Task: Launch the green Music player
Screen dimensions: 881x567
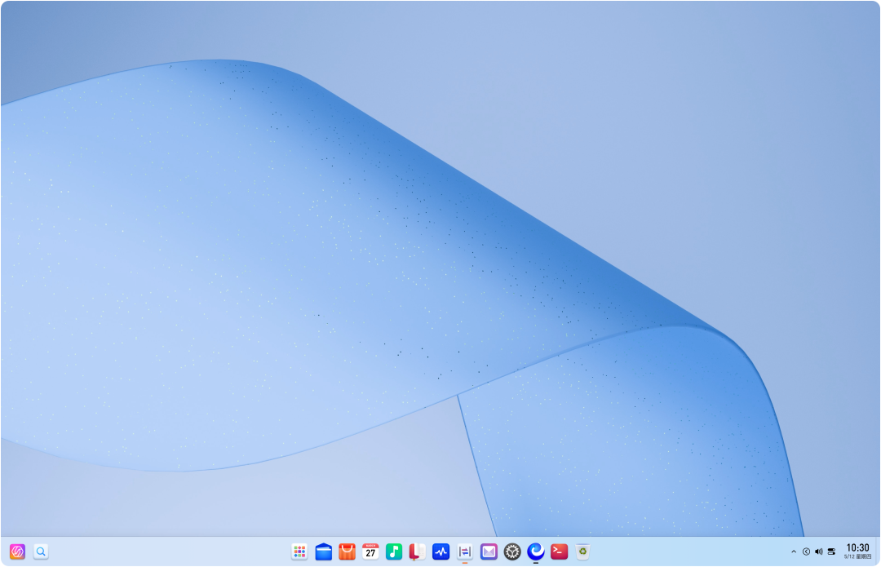Action: point(394,551)
